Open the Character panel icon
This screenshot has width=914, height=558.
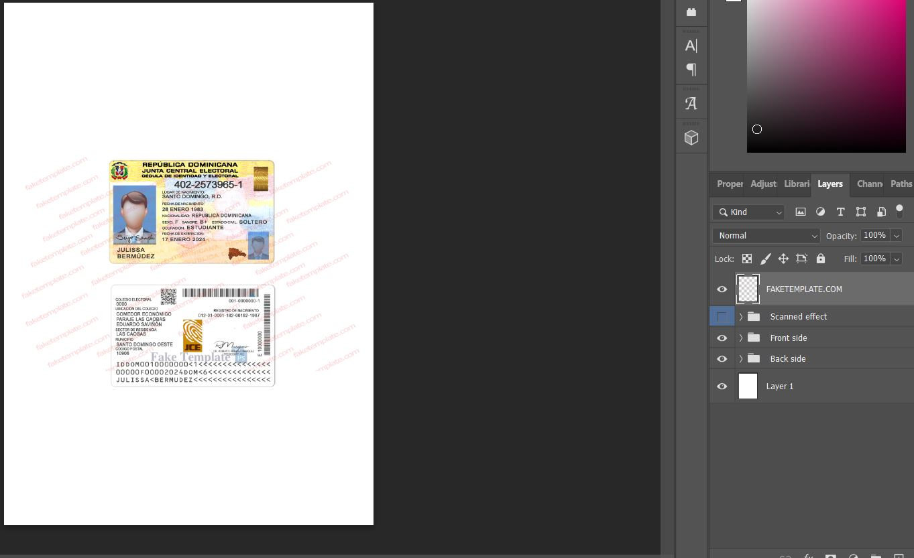coord(691,46)
